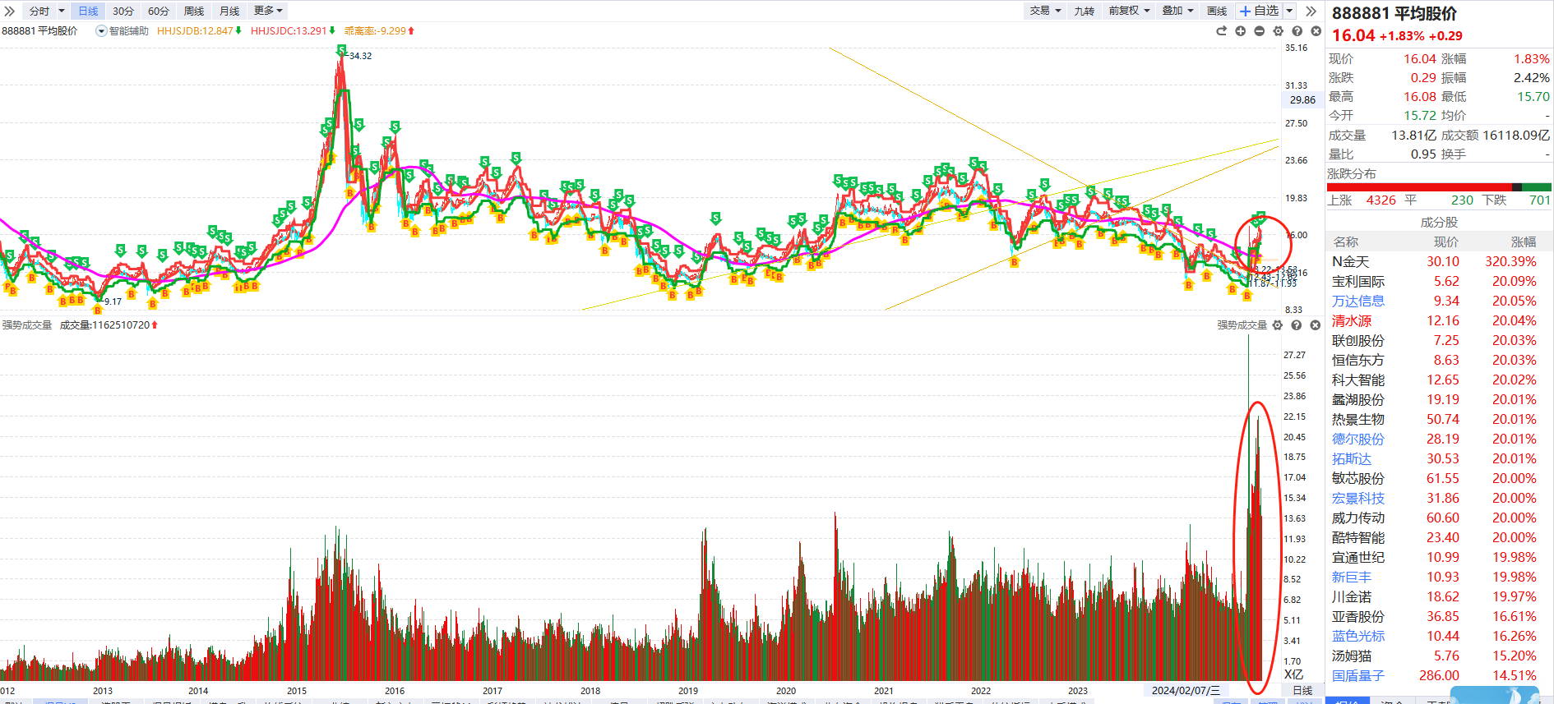Viewport: 1554px width, 704px height.
Task: Click the 自选 add to watchlist button
Action: tap(1260, 11)
